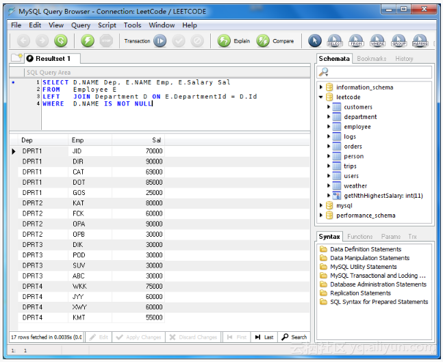The height and width of the screenshot is (362, 443).
Task: Select the trips table in the tree
Action: point(350,166)
